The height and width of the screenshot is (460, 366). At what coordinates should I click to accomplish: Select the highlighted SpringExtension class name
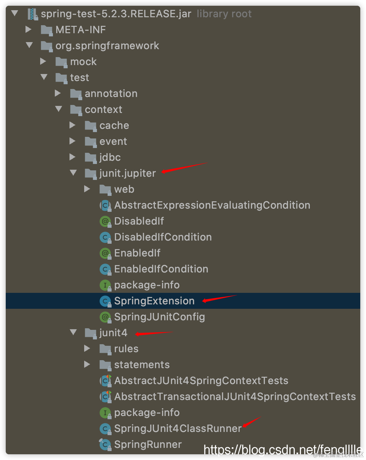point(154,301)
